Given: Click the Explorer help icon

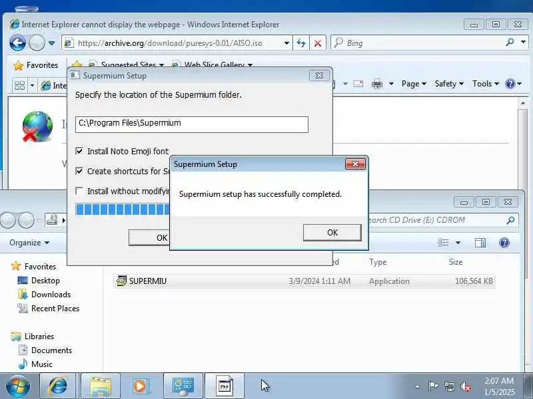Looking at the screenshot, I should point(504,243).
